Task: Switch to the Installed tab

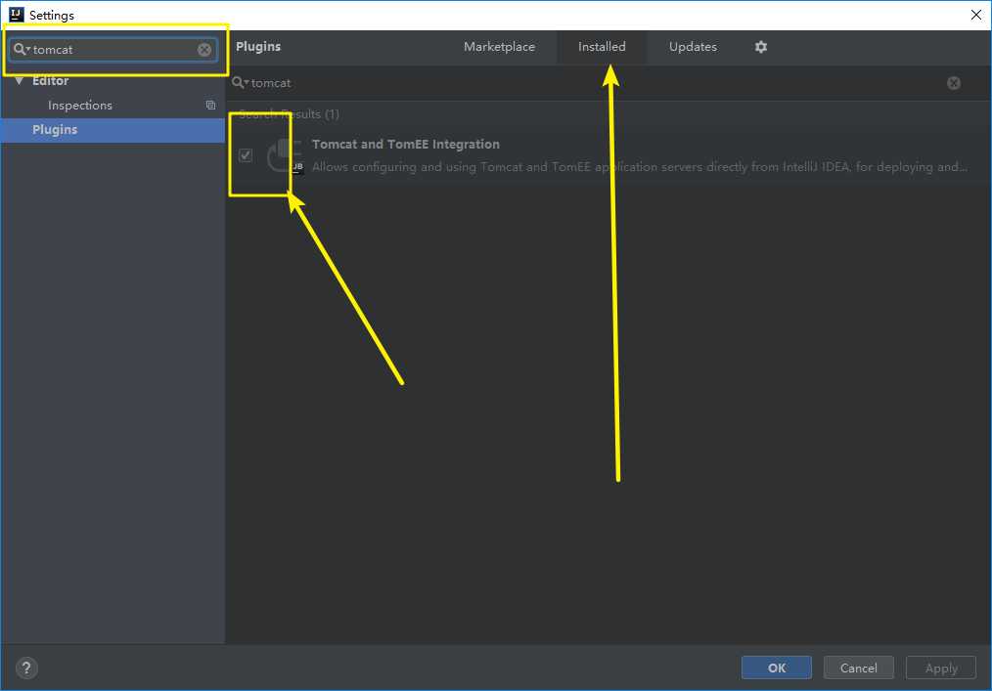Action: click(x=602, y=47)
